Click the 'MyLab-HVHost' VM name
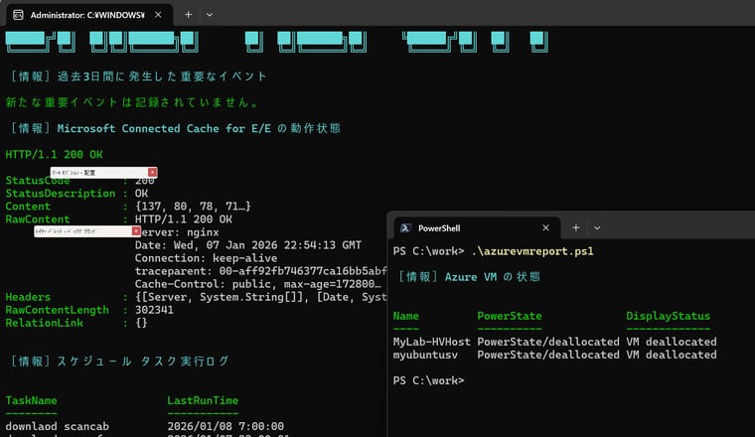755x437 pixels. (x=431, y=342)
